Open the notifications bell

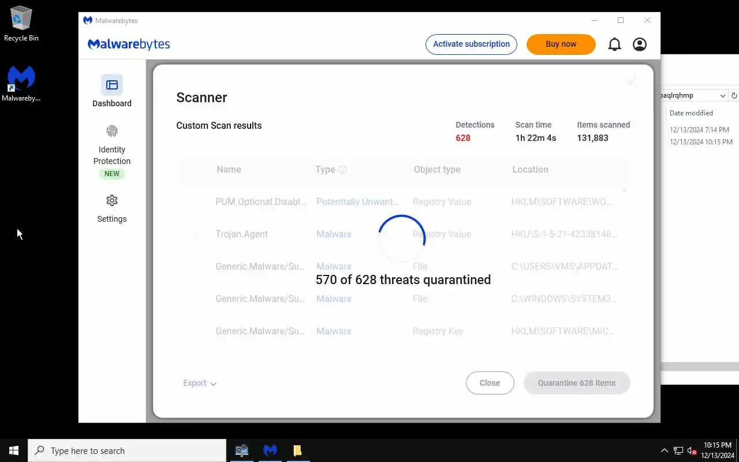tap(615, 44)
